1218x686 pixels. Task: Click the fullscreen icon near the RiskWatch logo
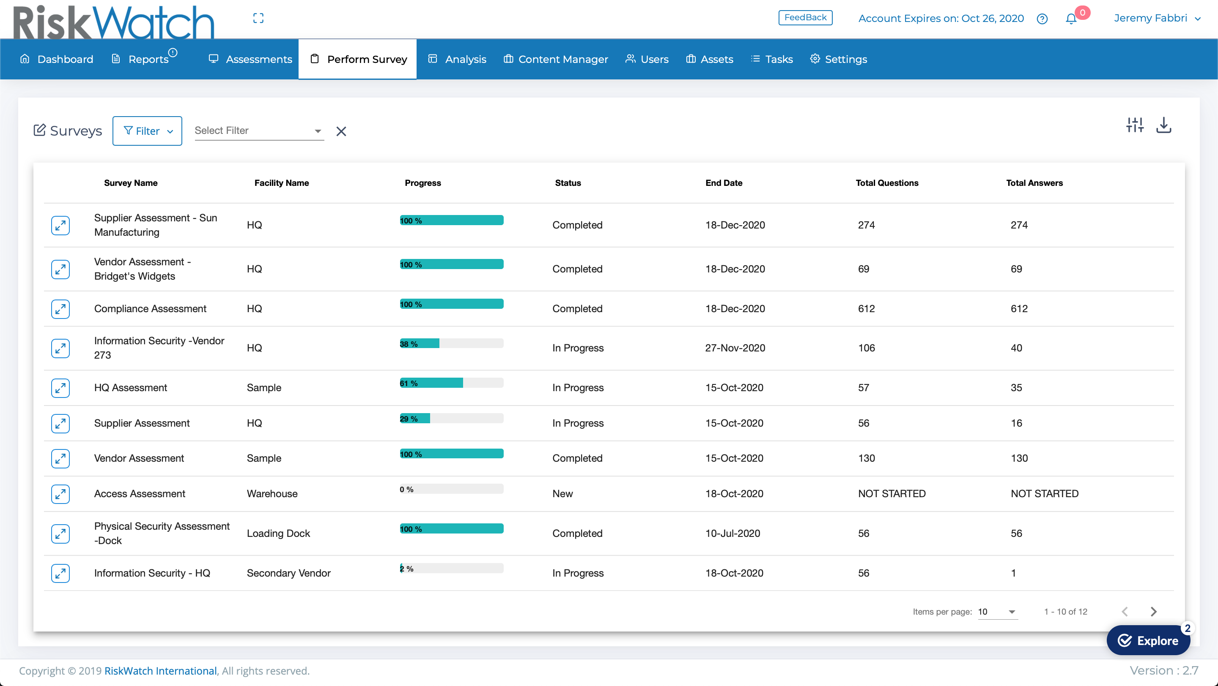[259, 18]
